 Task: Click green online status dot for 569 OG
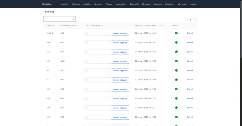point(176,33)
